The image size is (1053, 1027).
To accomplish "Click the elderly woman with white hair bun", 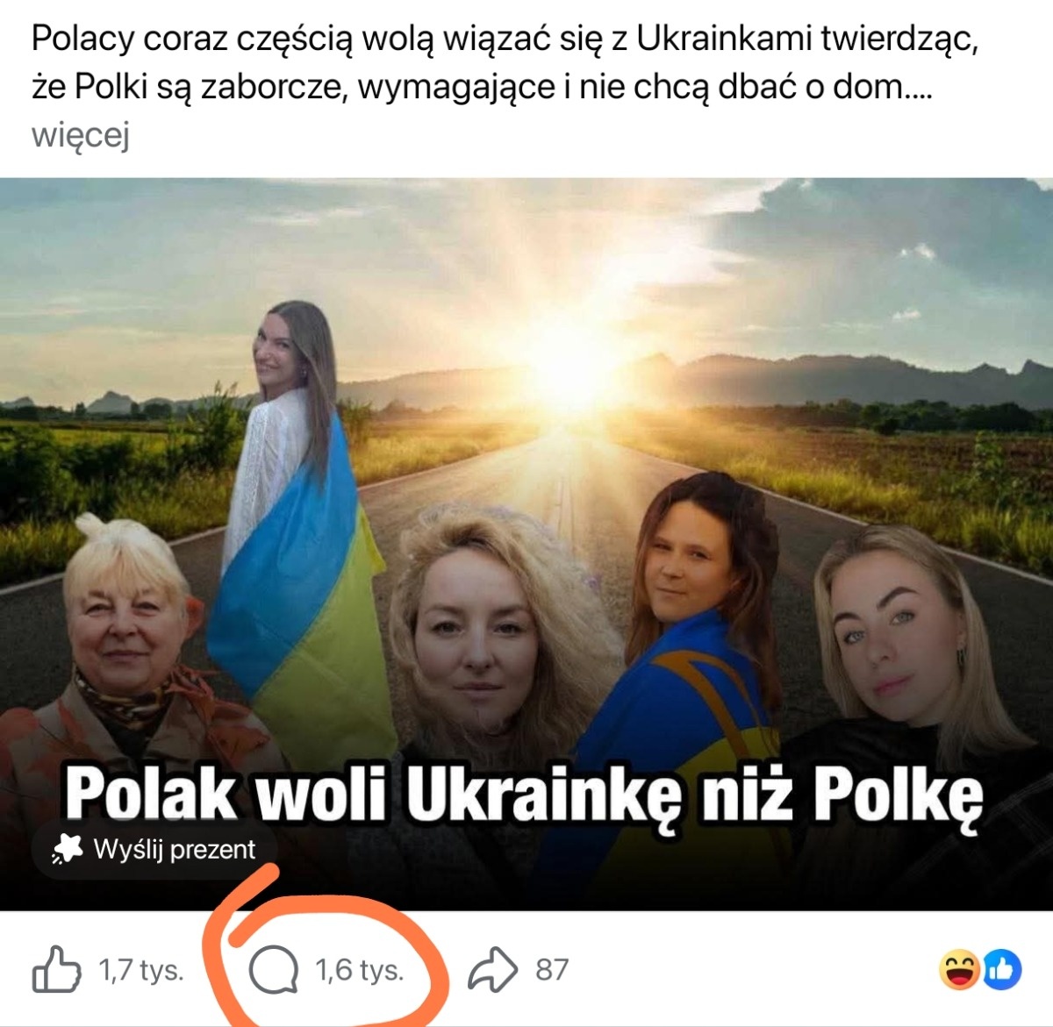I will (x=132, y=649).
